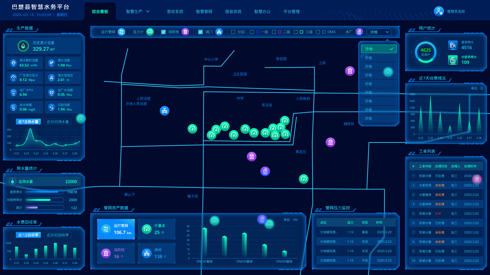This screenshot has height=275, width=490.
Task: Tick the DMA partition checkbox
Action: (x=318, y=32)
